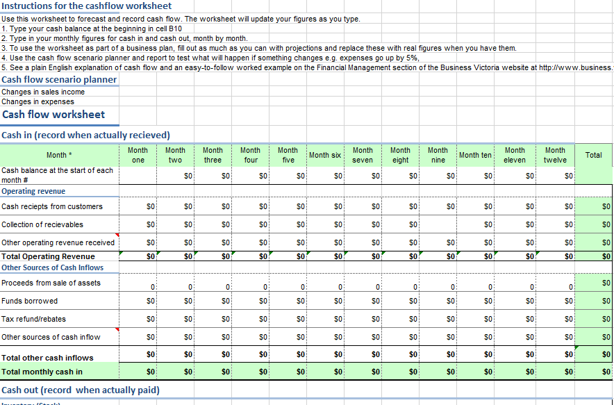614x405 pixels.
Task: Select the 'Cash out (record when actually paid)' heading
Action: (x=81, y=390)
